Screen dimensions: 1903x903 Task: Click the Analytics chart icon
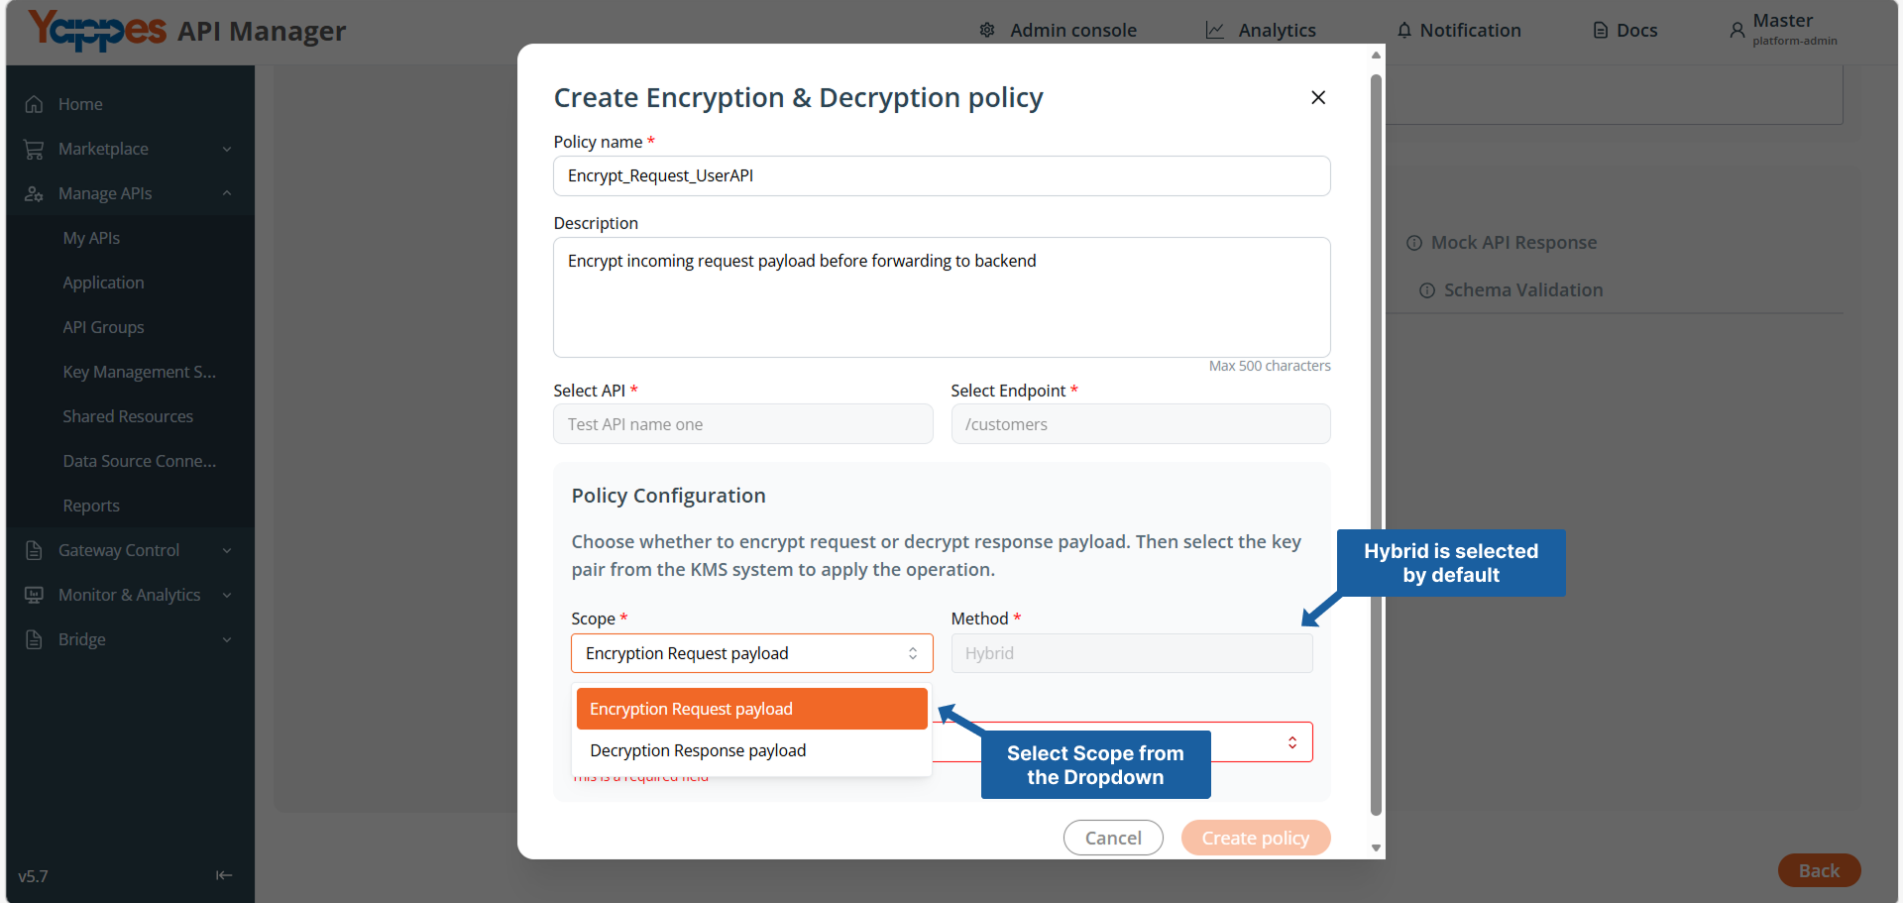[1215, 30]
